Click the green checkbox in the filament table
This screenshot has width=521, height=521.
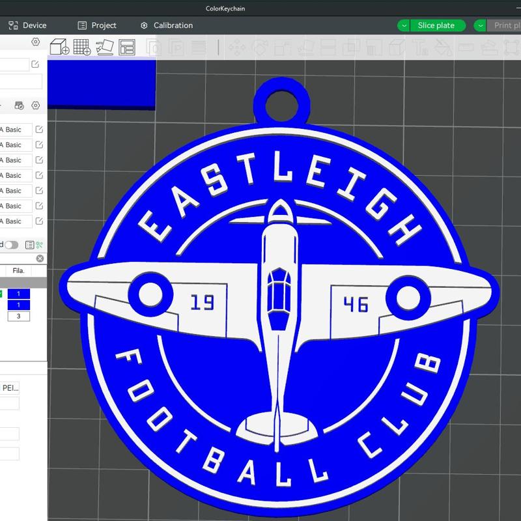(3, 292)
